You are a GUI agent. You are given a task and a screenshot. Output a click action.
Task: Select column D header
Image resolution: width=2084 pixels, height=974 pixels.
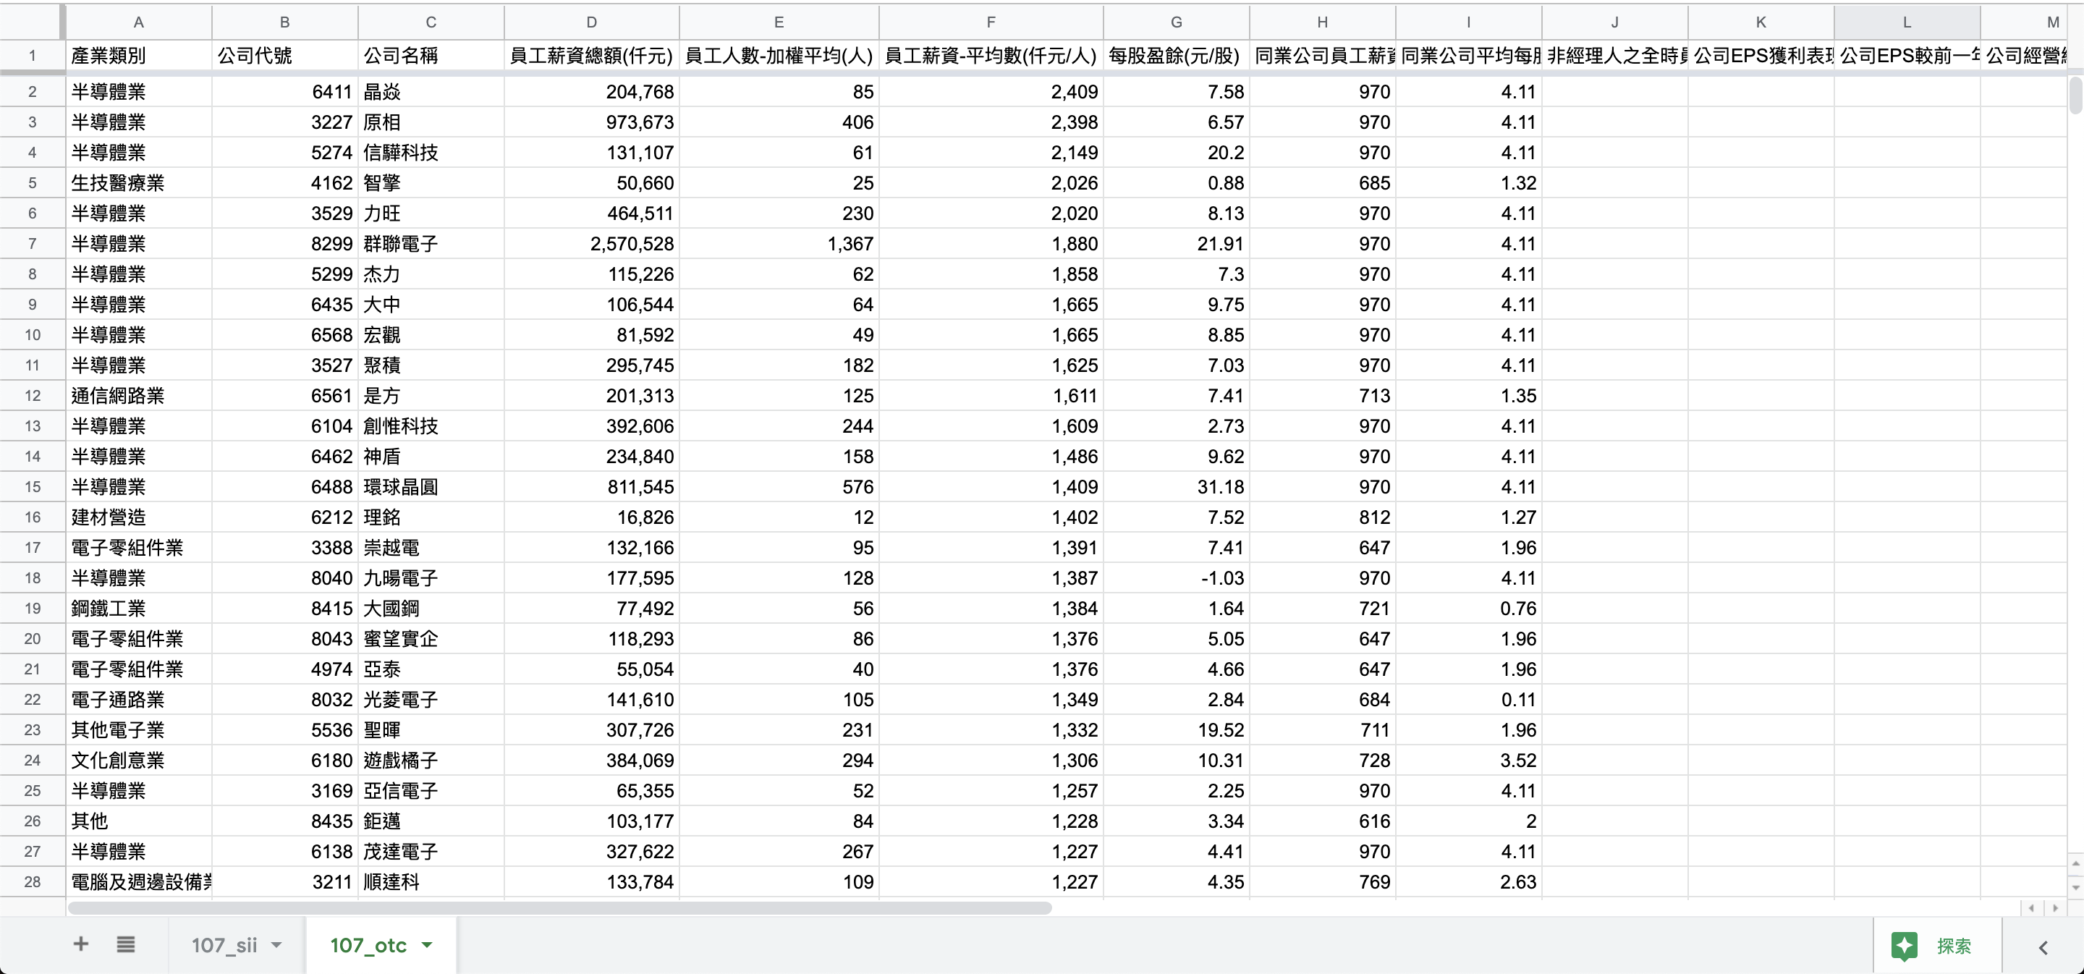591,22
